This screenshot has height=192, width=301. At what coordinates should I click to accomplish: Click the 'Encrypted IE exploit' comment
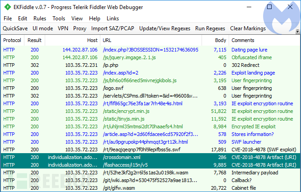click(x=254, y=126)
